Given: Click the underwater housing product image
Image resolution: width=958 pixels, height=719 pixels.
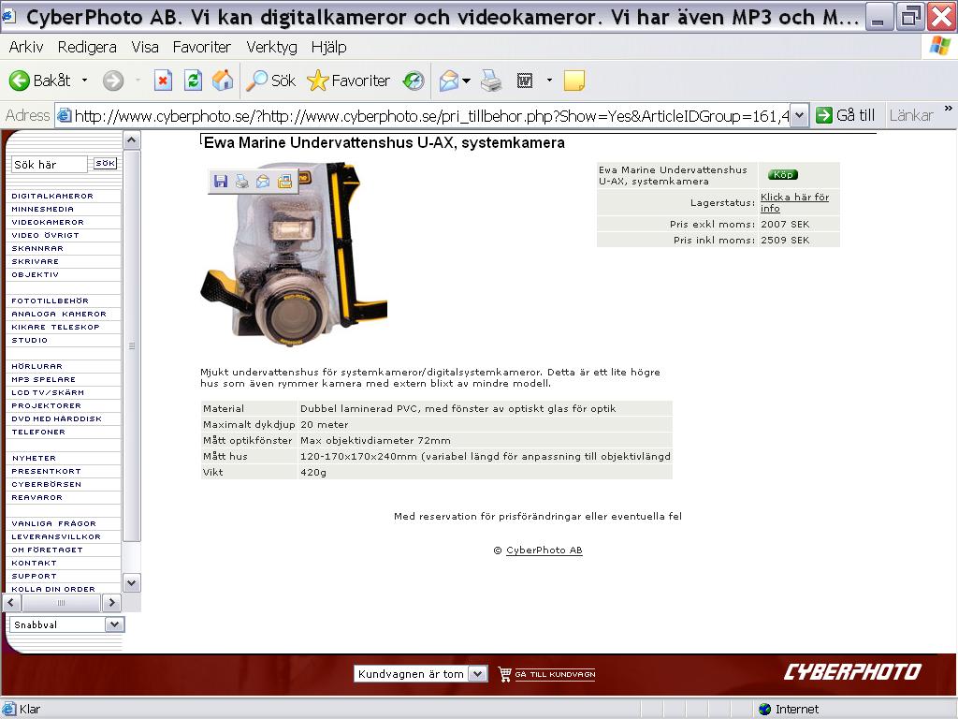Looking at the screenshot, I should (294, 253).
